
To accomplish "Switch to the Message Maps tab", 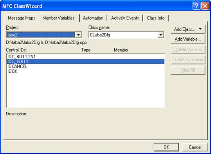I will tap(22, 18).
